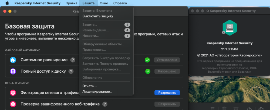Click the © 2021 АО «Лаборатория Касперского» text
The height and width of the screenshot is (110, 270).
click(x=230, y=55)
